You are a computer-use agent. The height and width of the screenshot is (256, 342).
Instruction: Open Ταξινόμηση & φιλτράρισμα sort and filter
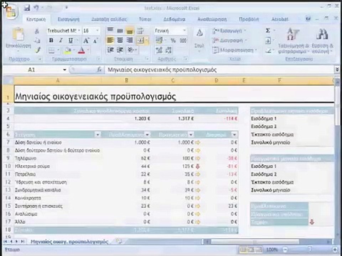pos(294,41)
